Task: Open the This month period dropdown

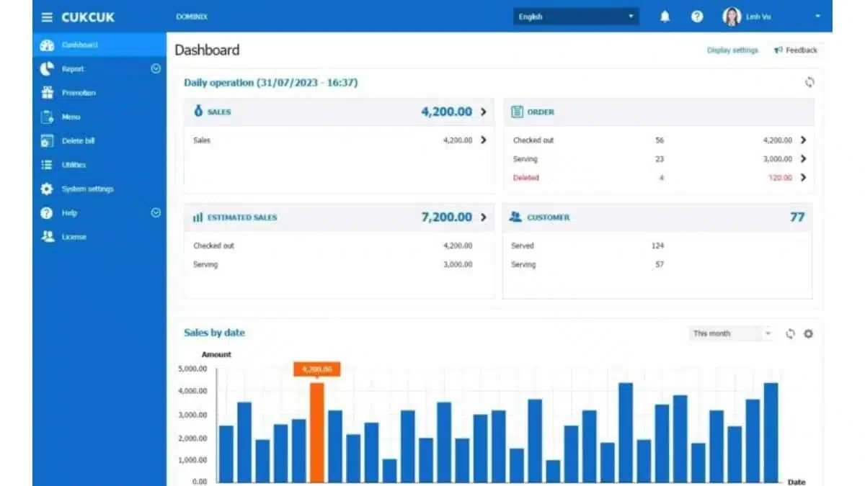Action: [x=731, y=333]
